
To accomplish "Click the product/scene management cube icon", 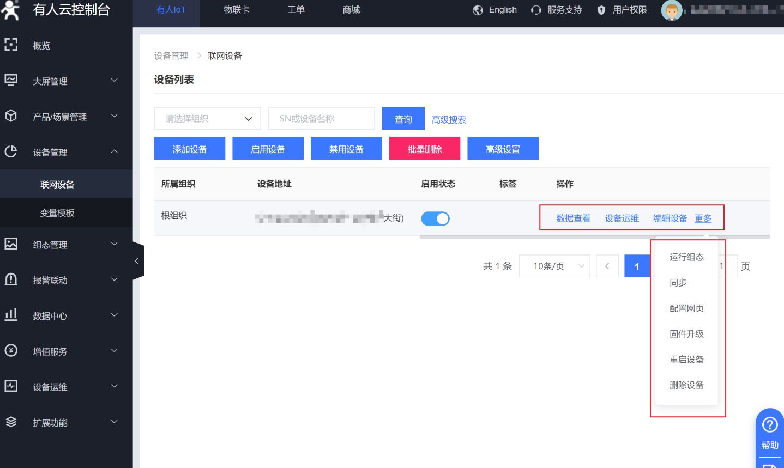I will point(11,116).
